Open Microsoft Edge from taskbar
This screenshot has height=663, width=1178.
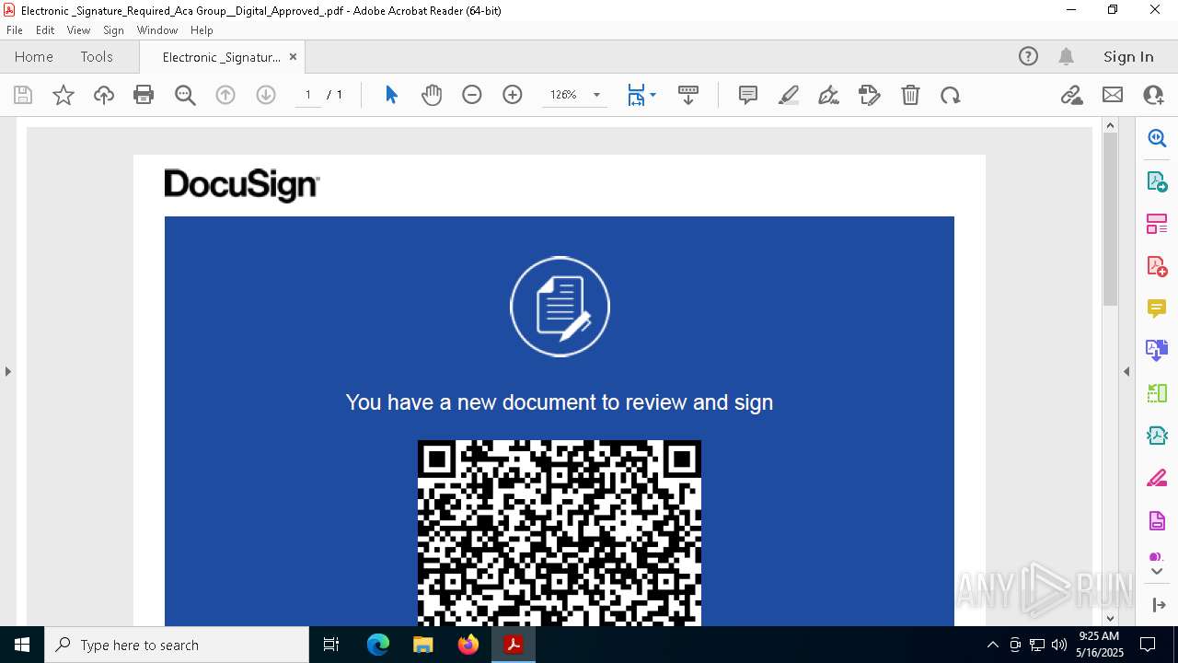[x=378, y=645]
